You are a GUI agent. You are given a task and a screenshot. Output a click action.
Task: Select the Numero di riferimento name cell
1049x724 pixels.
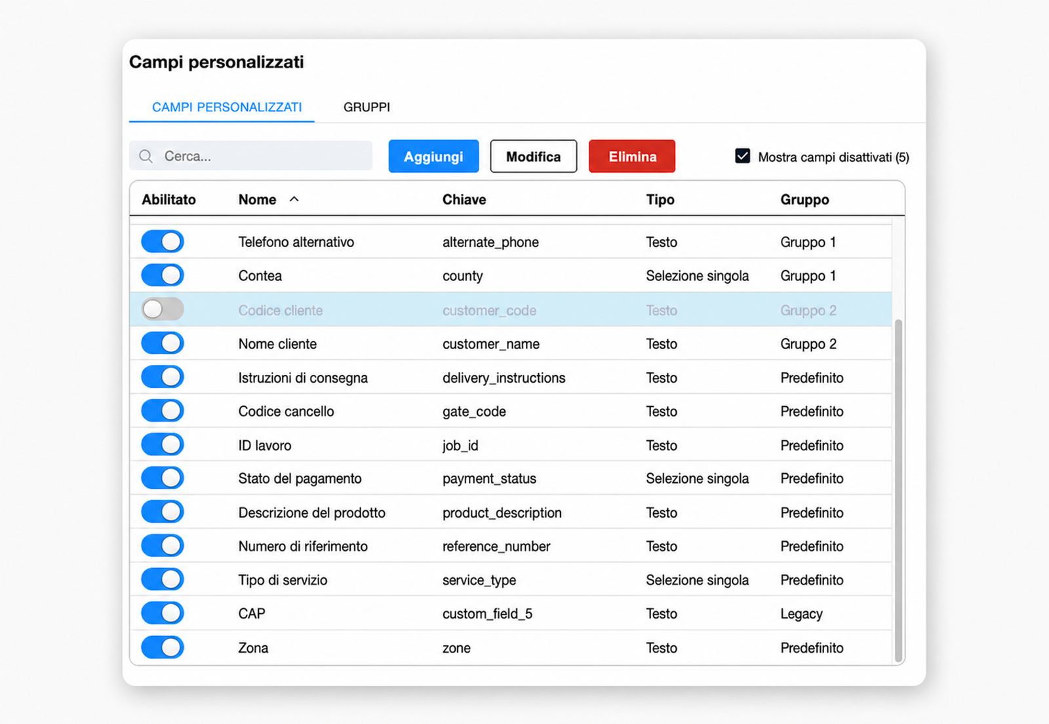tap(303, 546)
